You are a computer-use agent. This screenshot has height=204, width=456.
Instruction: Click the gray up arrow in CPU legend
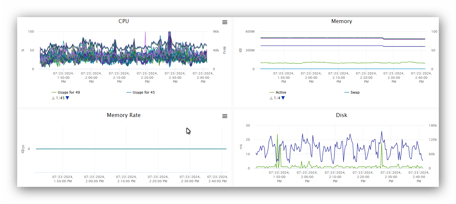(x=53, y=98)
